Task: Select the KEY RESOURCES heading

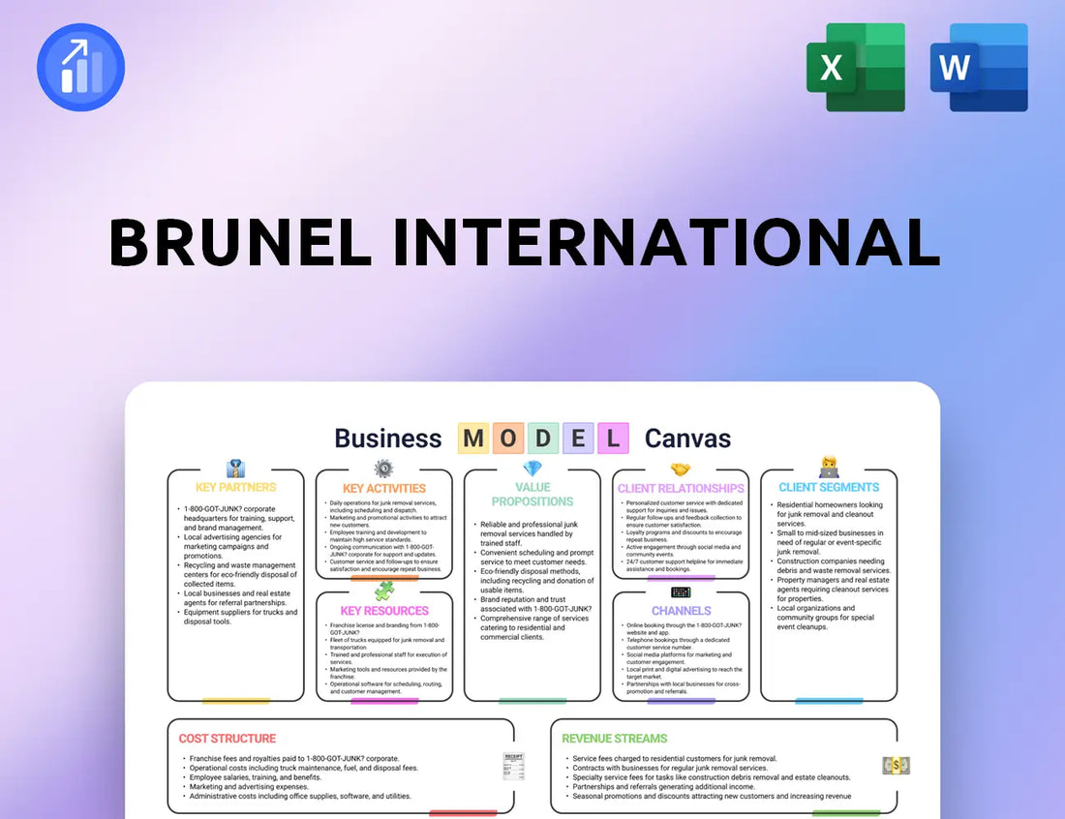Action: 384,611
